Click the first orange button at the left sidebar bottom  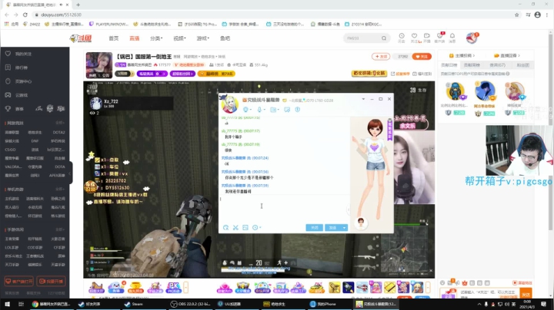(18, 281)
